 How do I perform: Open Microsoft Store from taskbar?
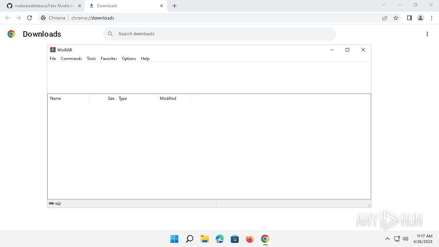coord(235,239)
